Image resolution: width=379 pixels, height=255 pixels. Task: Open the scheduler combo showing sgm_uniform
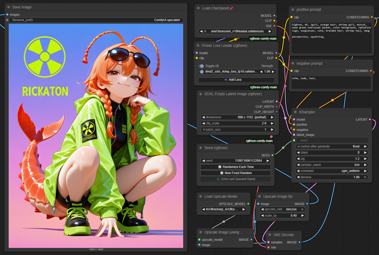(332, 171)
